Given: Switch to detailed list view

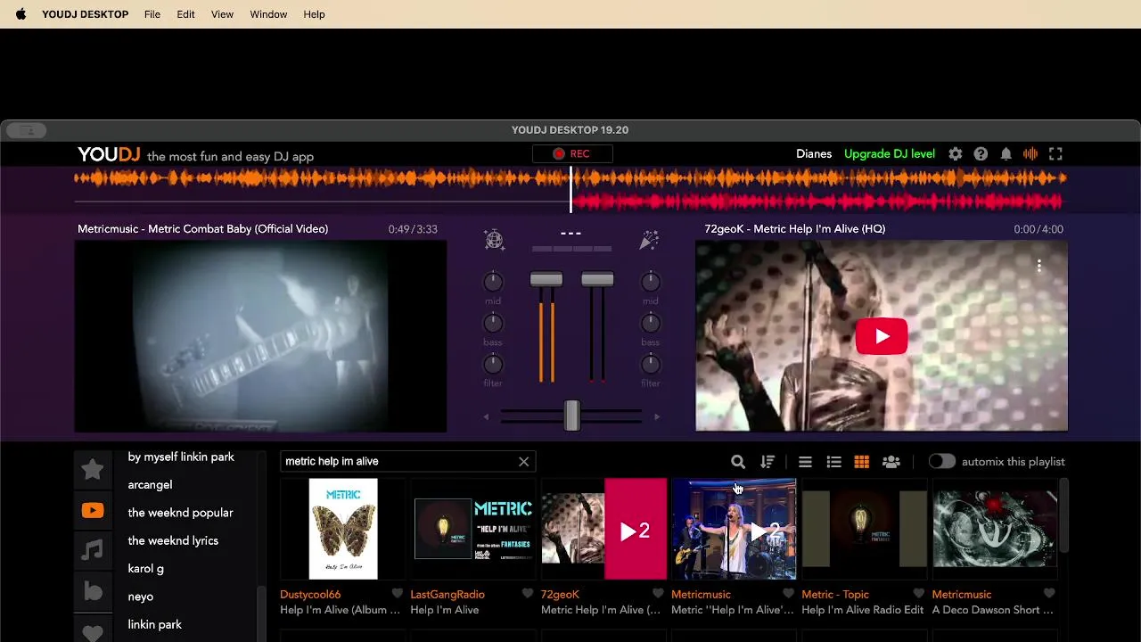Looking at the screenshot, I should [x=833, y=462].
